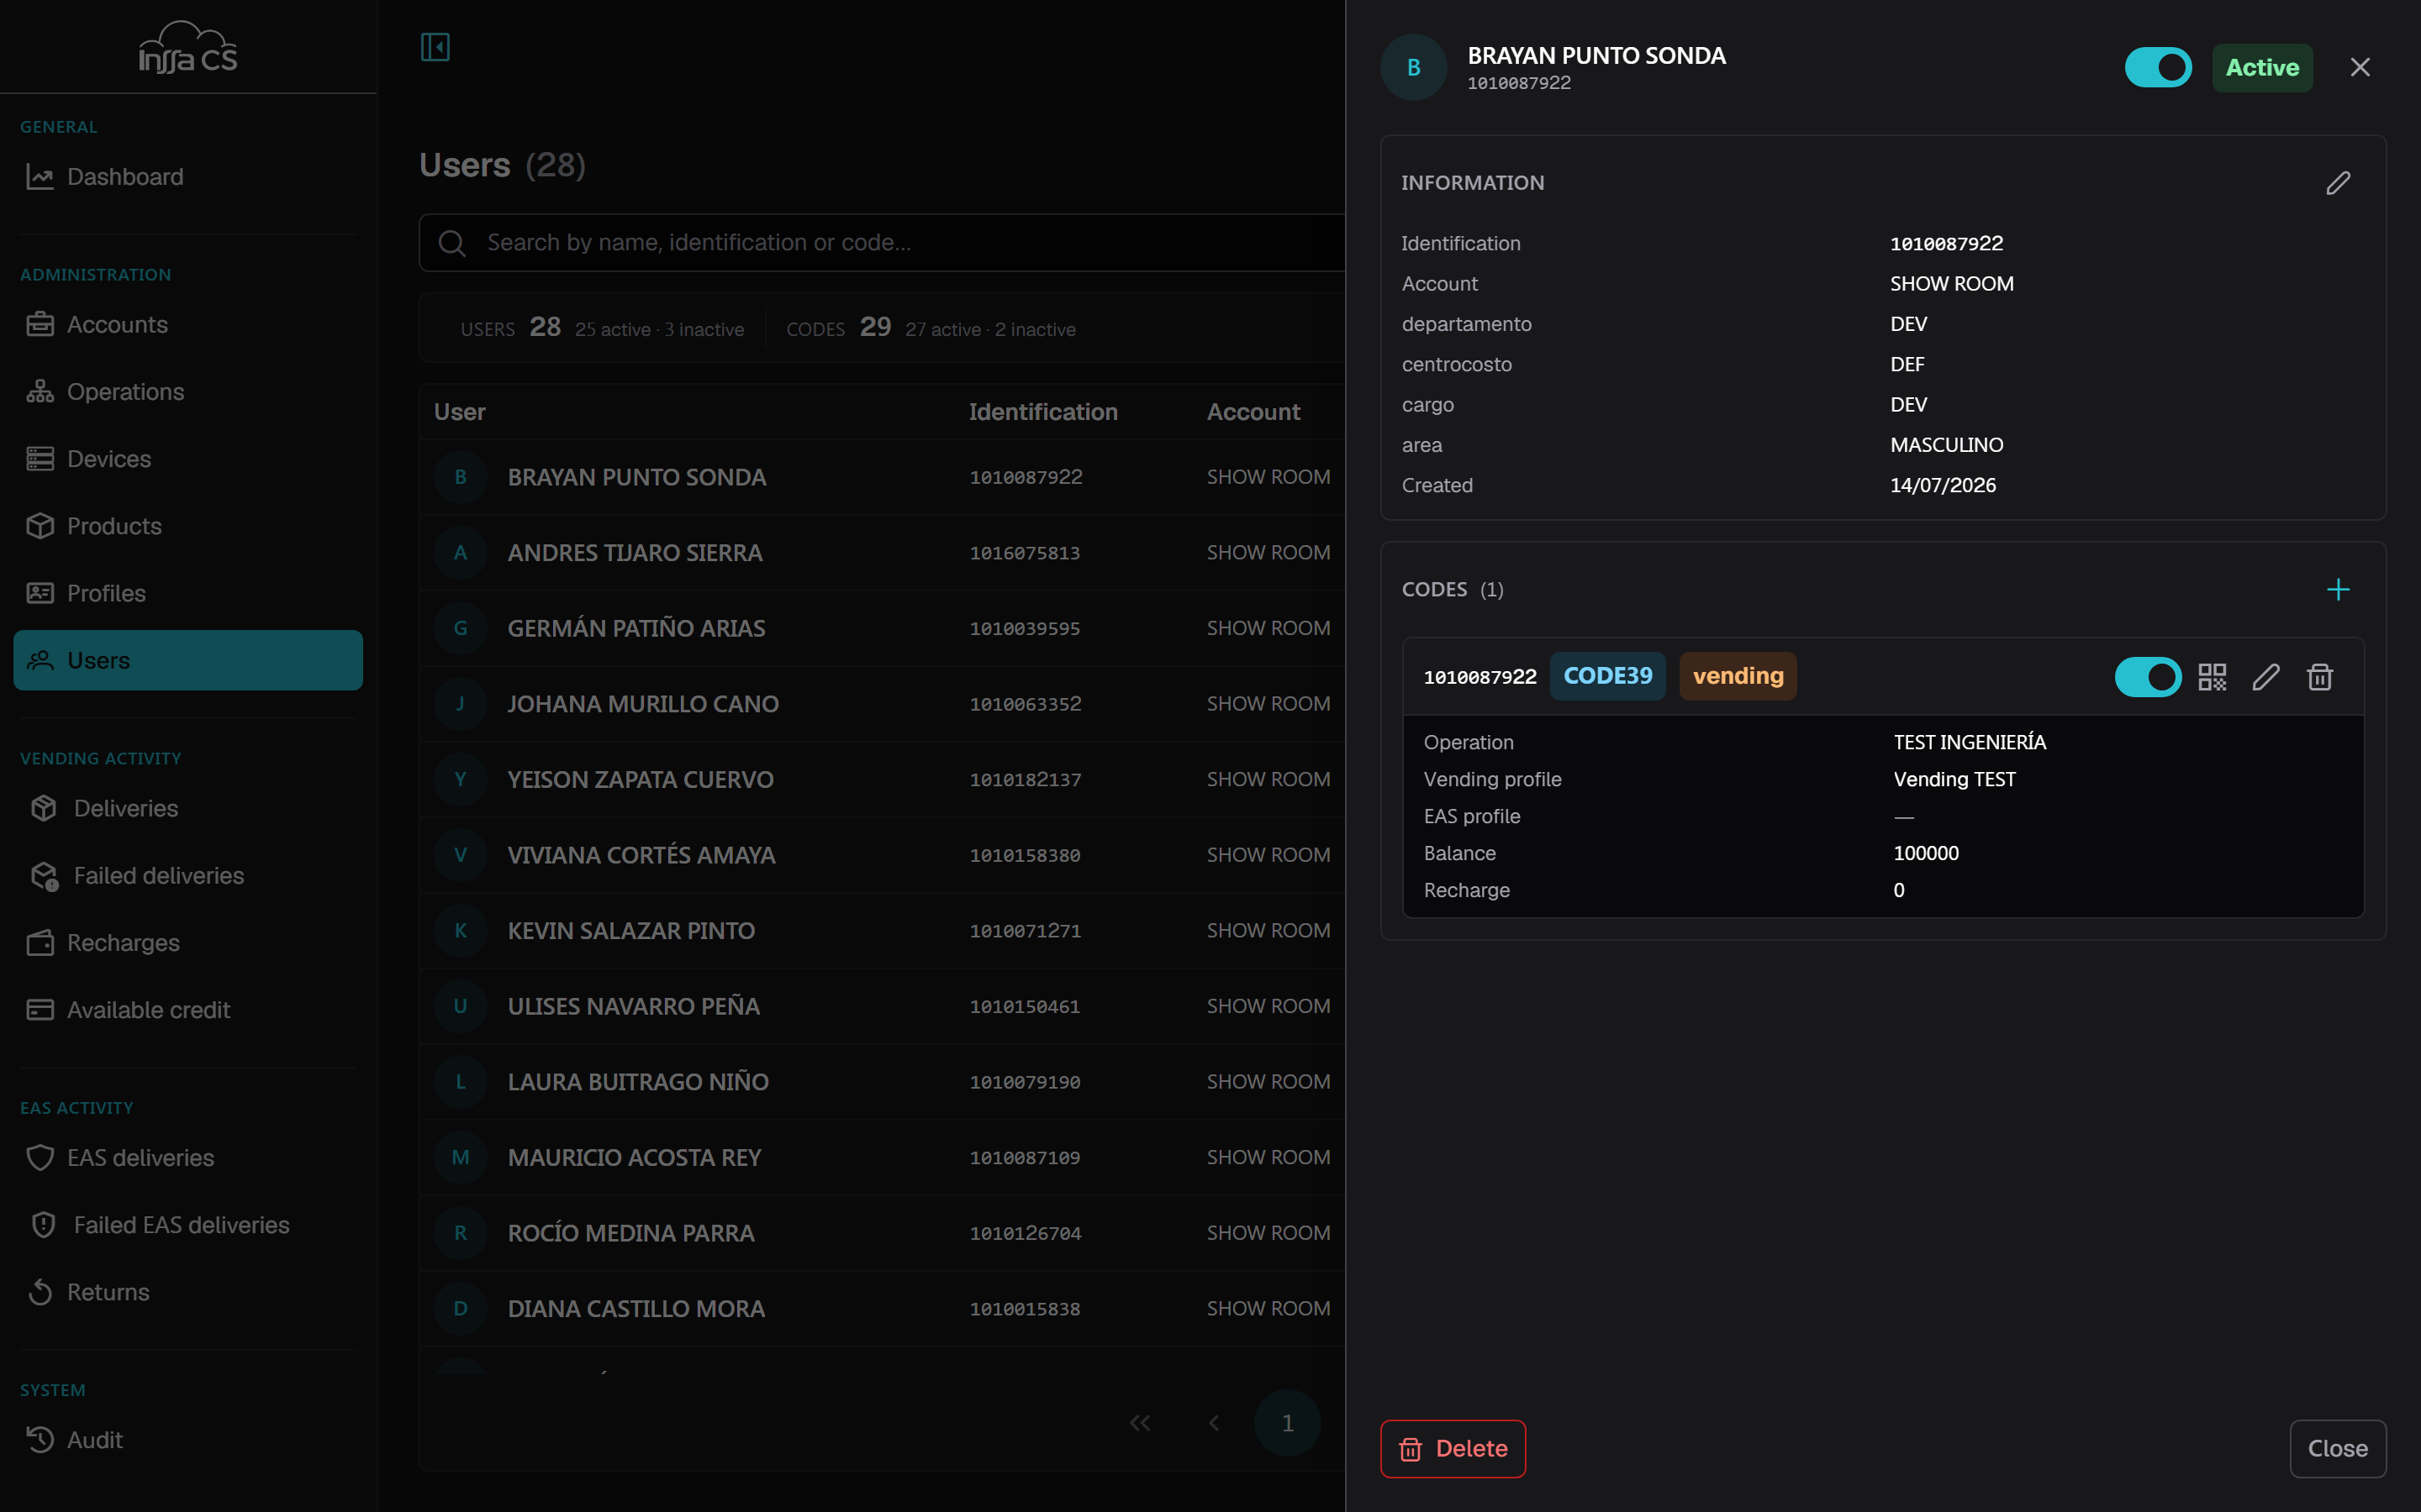Click the vending type badge
The height and width of the screenshot is (1512, 2421).
point(1738,676)
